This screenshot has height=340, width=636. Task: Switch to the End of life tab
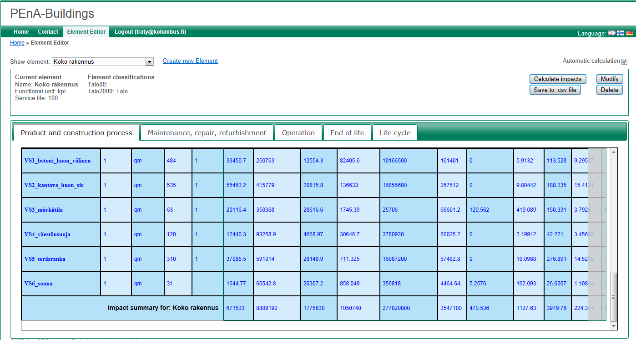(348, 133)
